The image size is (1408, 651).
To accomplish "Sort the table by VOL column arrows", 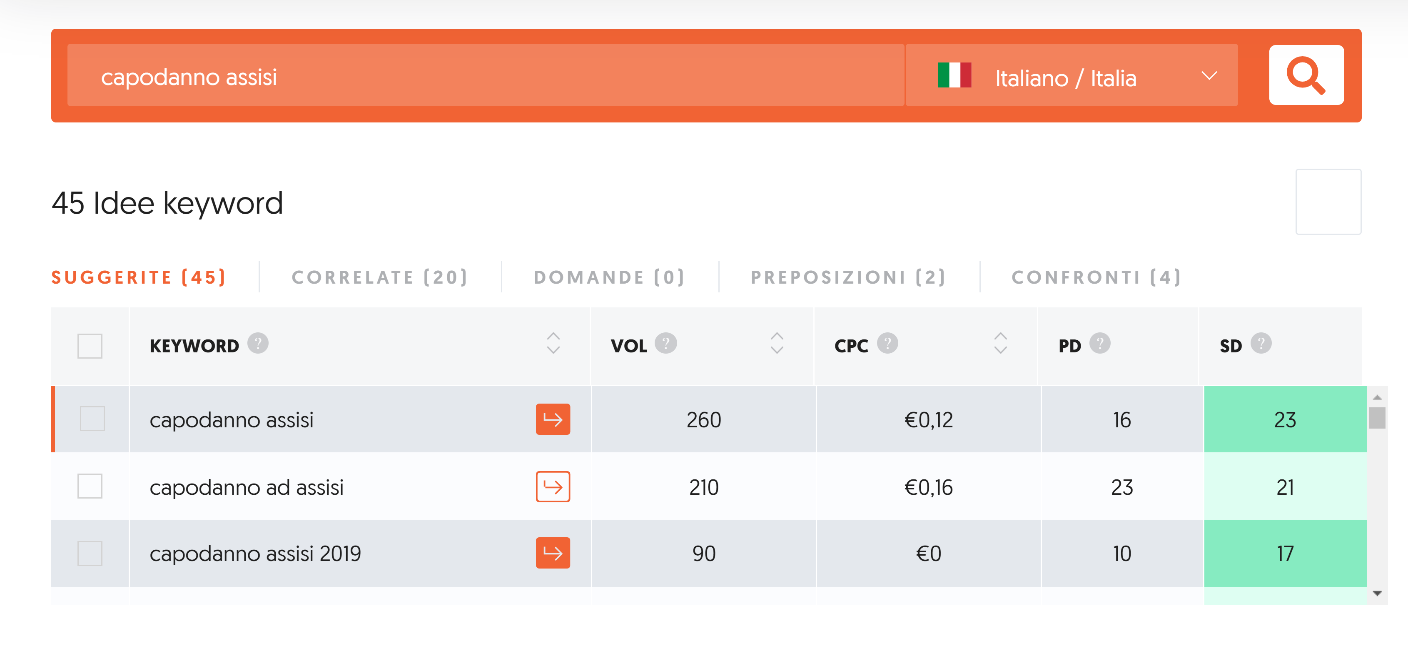I will click(777, 343).
